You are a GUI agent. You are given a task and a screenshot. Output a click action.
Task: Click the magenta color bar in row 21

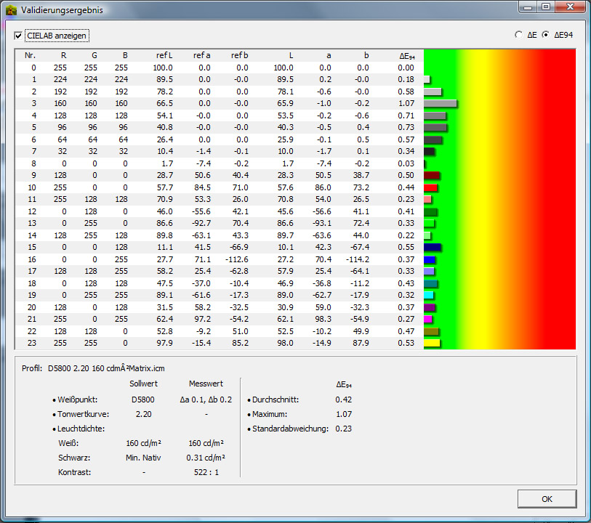428,320
